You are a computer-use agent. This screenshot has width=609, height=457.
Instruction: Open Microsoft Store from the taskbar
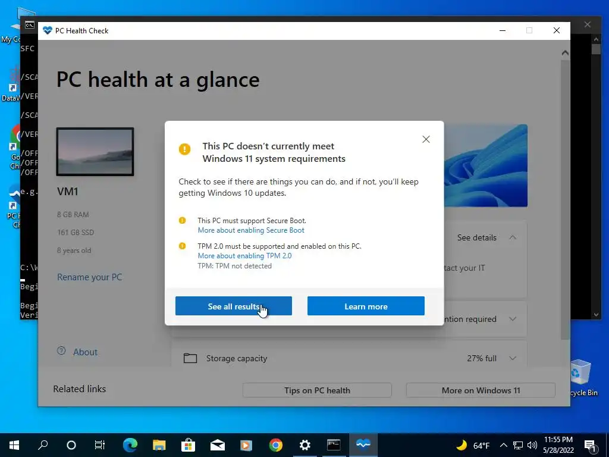(188, 445)
